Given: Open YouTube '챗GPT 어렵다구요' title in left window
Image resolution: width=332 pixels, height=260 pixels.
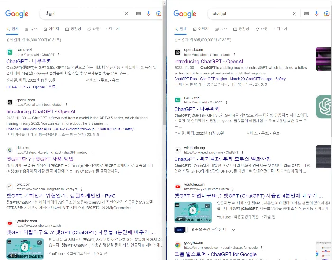Looking at the screenshot, I should point(80,232).
